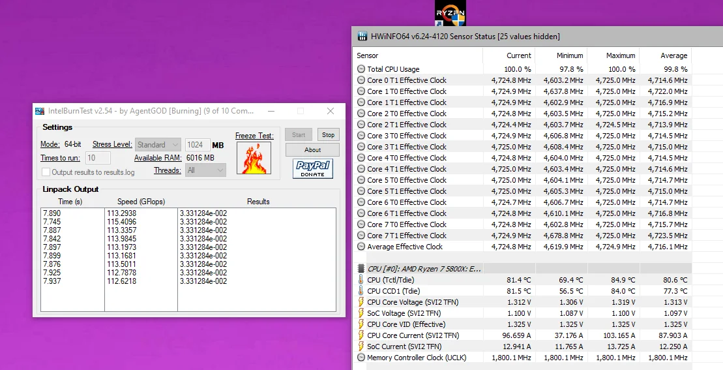
Task: Click the clock icon for Core 2 T0 Effective Clock
Action: pyautogui.click(x=361, y=114)
